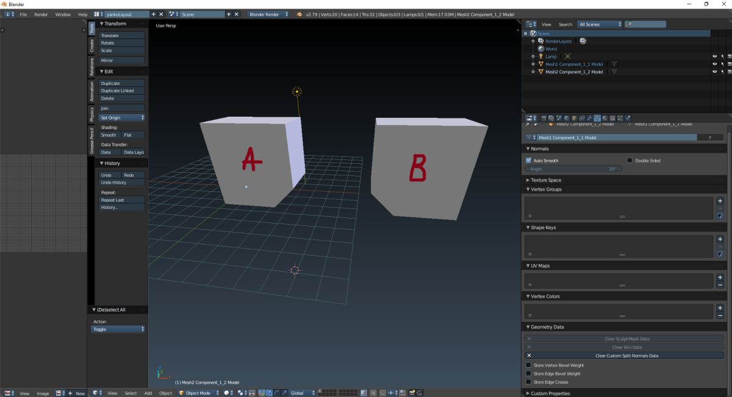Enable the Store Edge Crease checkbox
732x397 pixels.
529,382
